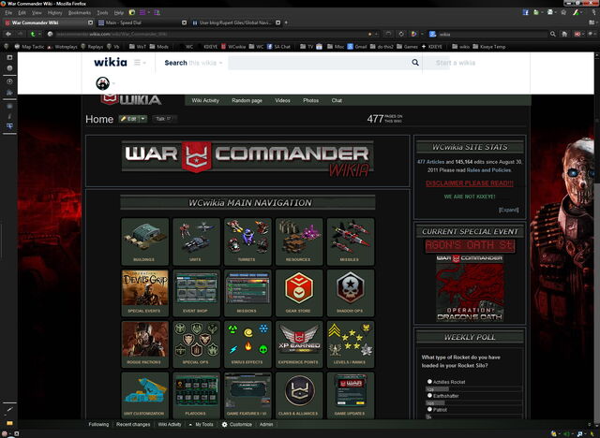
Task: Open the Special Ops badges tile
Action: click(x=196, y=344)
